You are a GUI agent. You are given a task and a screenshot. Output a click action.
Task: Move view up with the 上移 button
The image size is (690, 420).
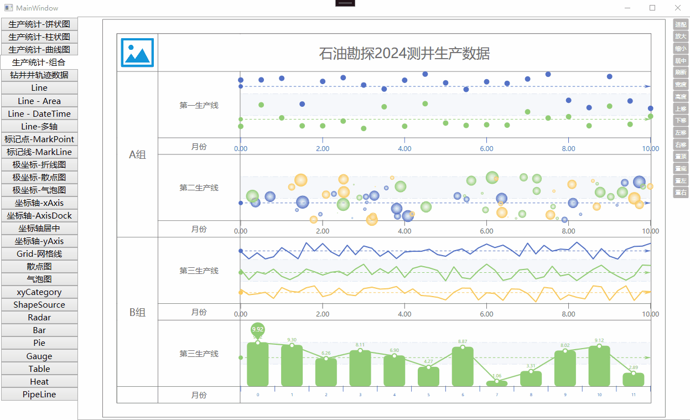click(x=681, y=108)
